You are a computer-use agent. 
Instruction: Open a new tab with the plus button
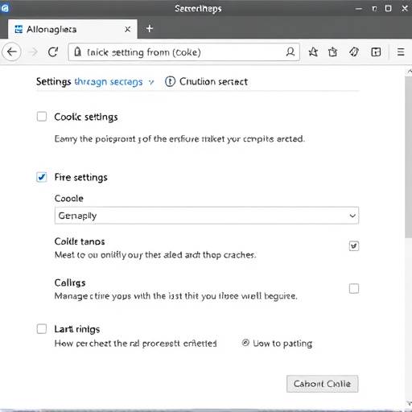150,29
